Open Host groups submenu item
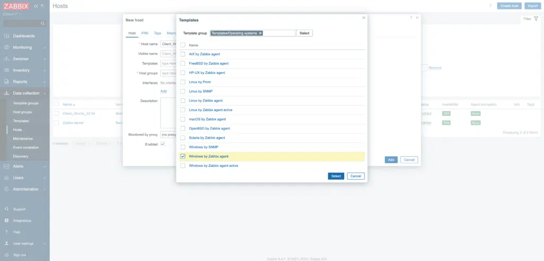Viewport: 544px width, 261px height. 22,112
